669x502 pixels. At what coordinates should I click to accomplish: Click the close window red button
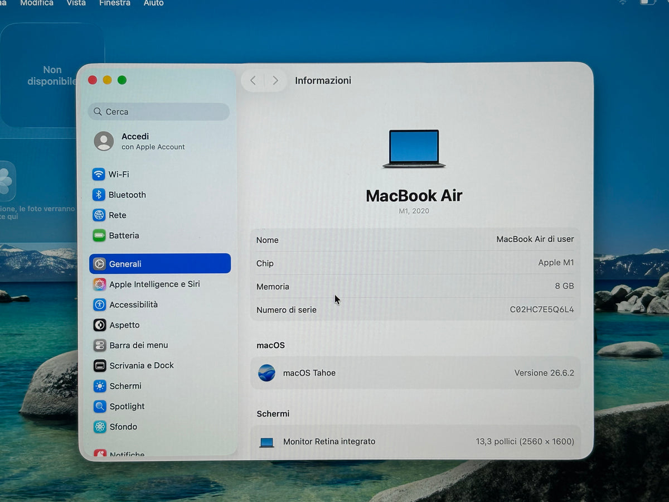(x=93, y=80)
